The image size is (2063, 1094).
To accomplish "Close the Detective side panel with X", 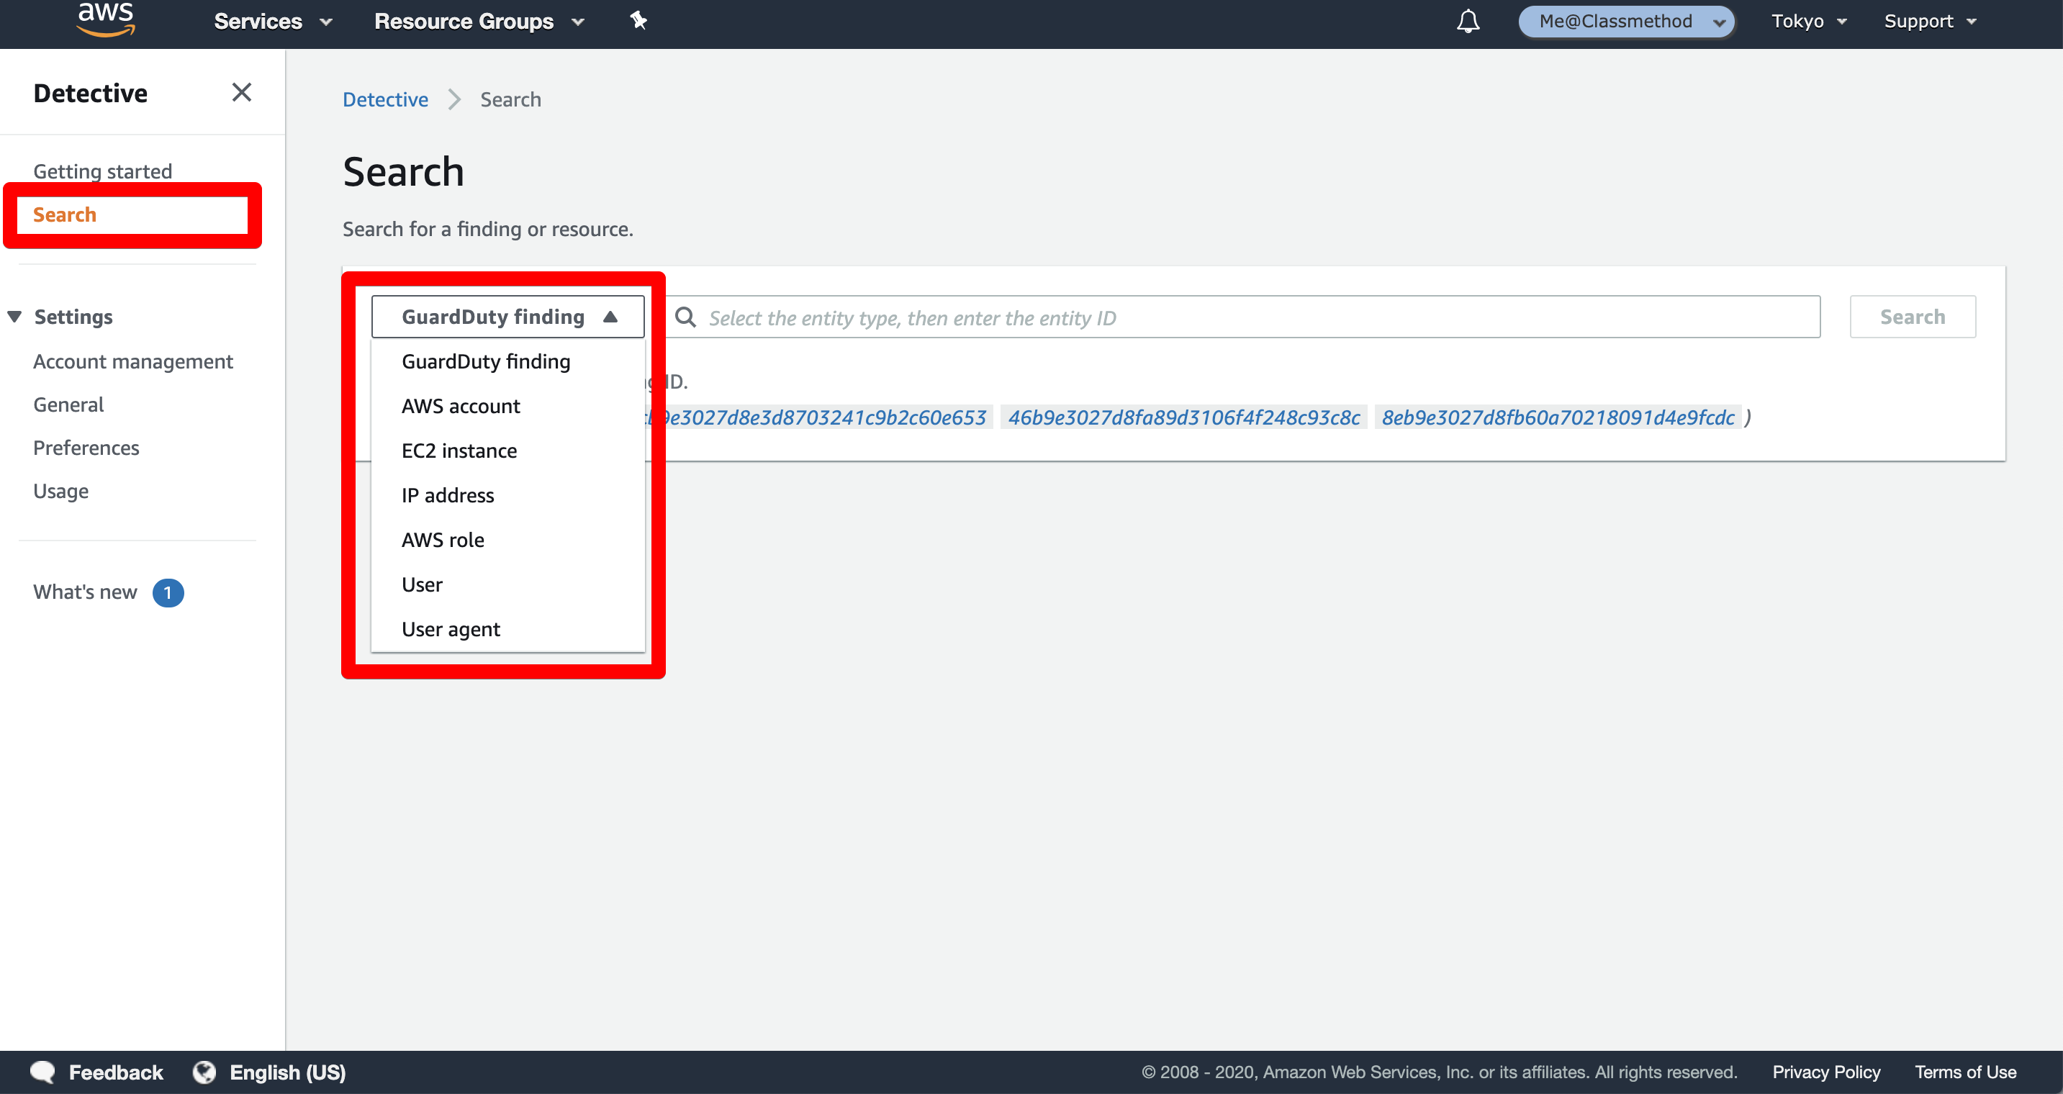I will pos(241,93).
